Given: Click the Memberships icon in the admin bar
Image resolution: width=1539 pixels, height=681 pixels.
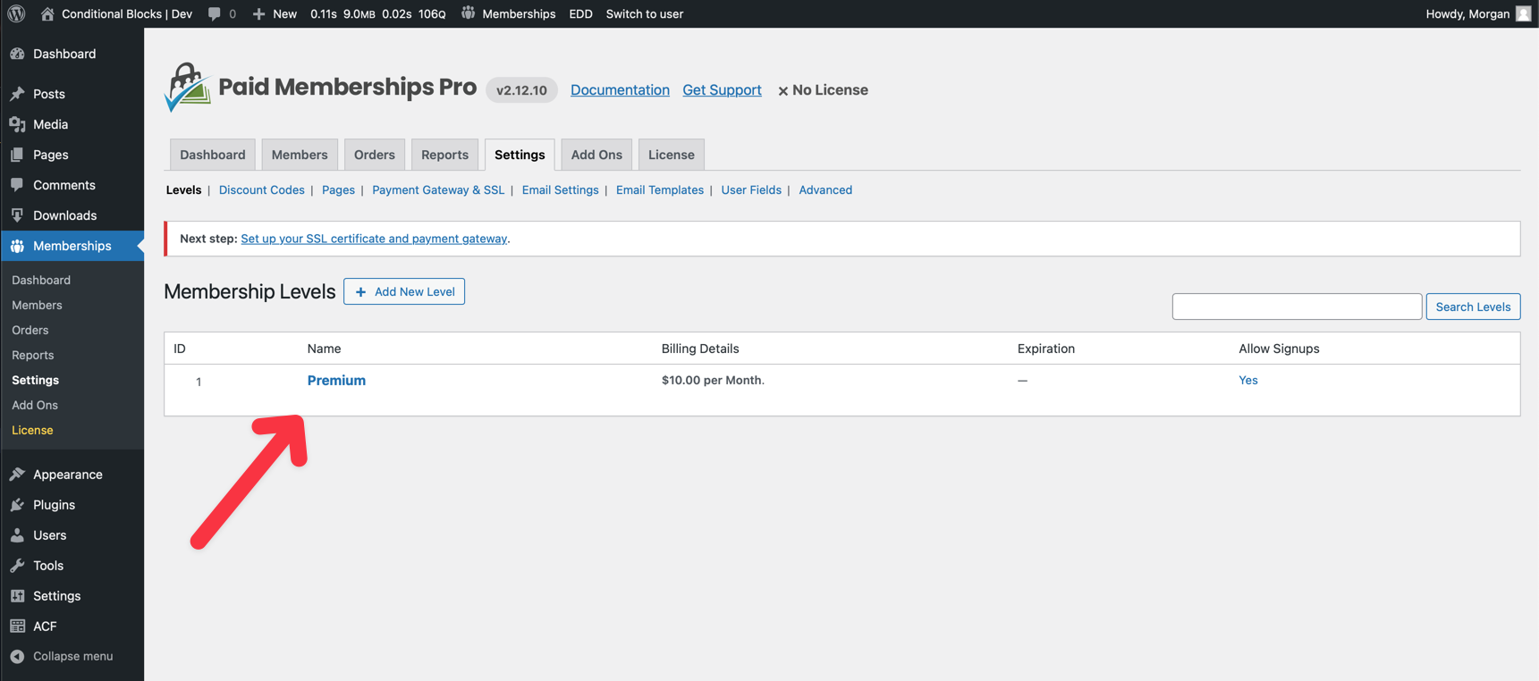Looking at the screenshot, I should coord(468,13).
